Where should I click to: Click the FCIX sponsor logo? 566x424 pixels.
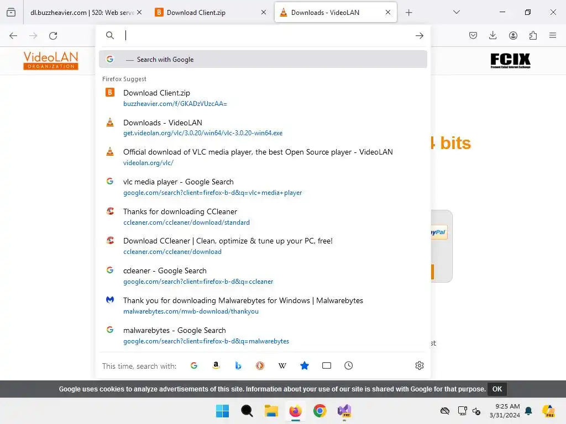510,61
